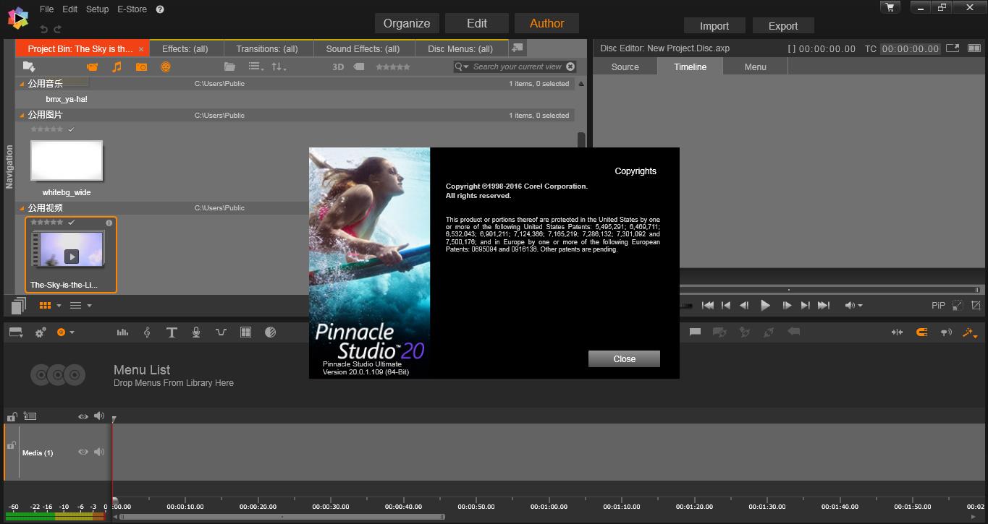This screenshot has width=988, height=524.
Task: Open the sort order dropdown
Action: coord(279,66)
